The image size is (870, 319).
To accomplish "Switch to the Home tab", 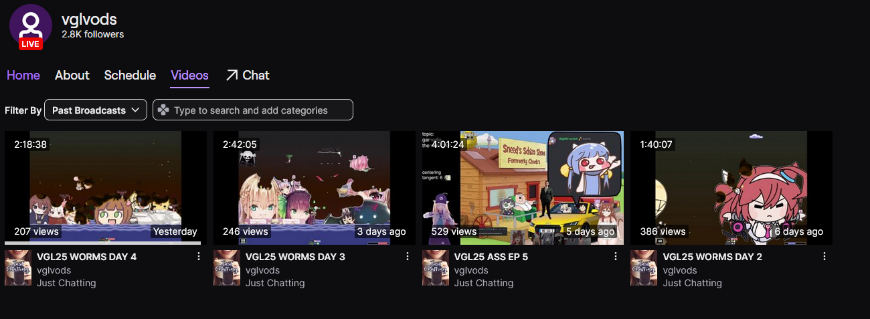I will [23, 76].
